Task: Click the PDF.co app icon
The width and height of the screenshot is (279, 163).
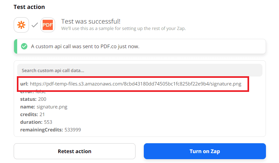Action: tap(48, 25)
